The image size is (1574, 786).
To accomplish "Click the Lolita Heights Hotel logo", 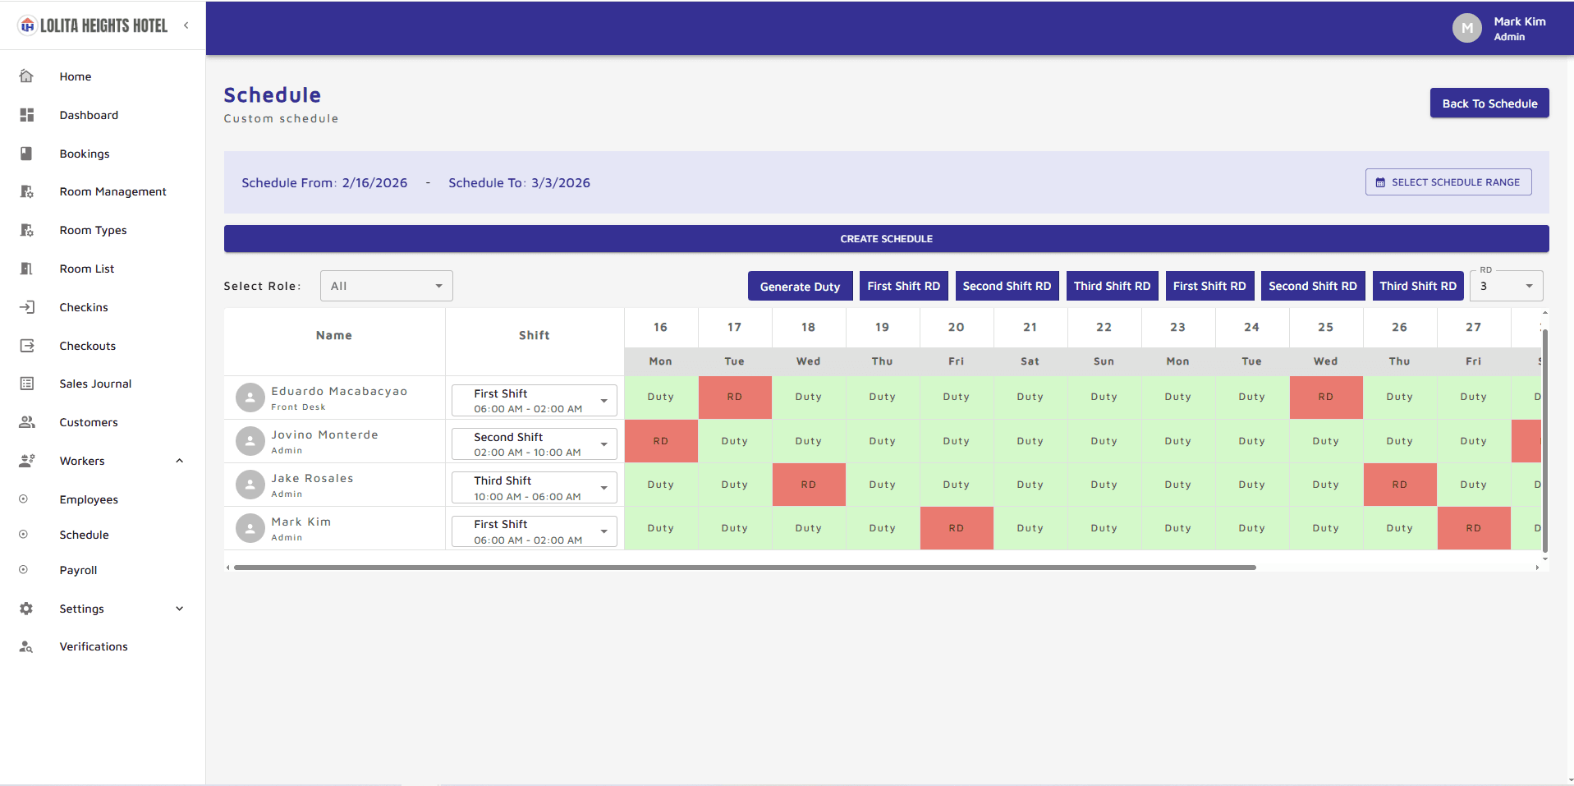I will (x=93, y=25).
